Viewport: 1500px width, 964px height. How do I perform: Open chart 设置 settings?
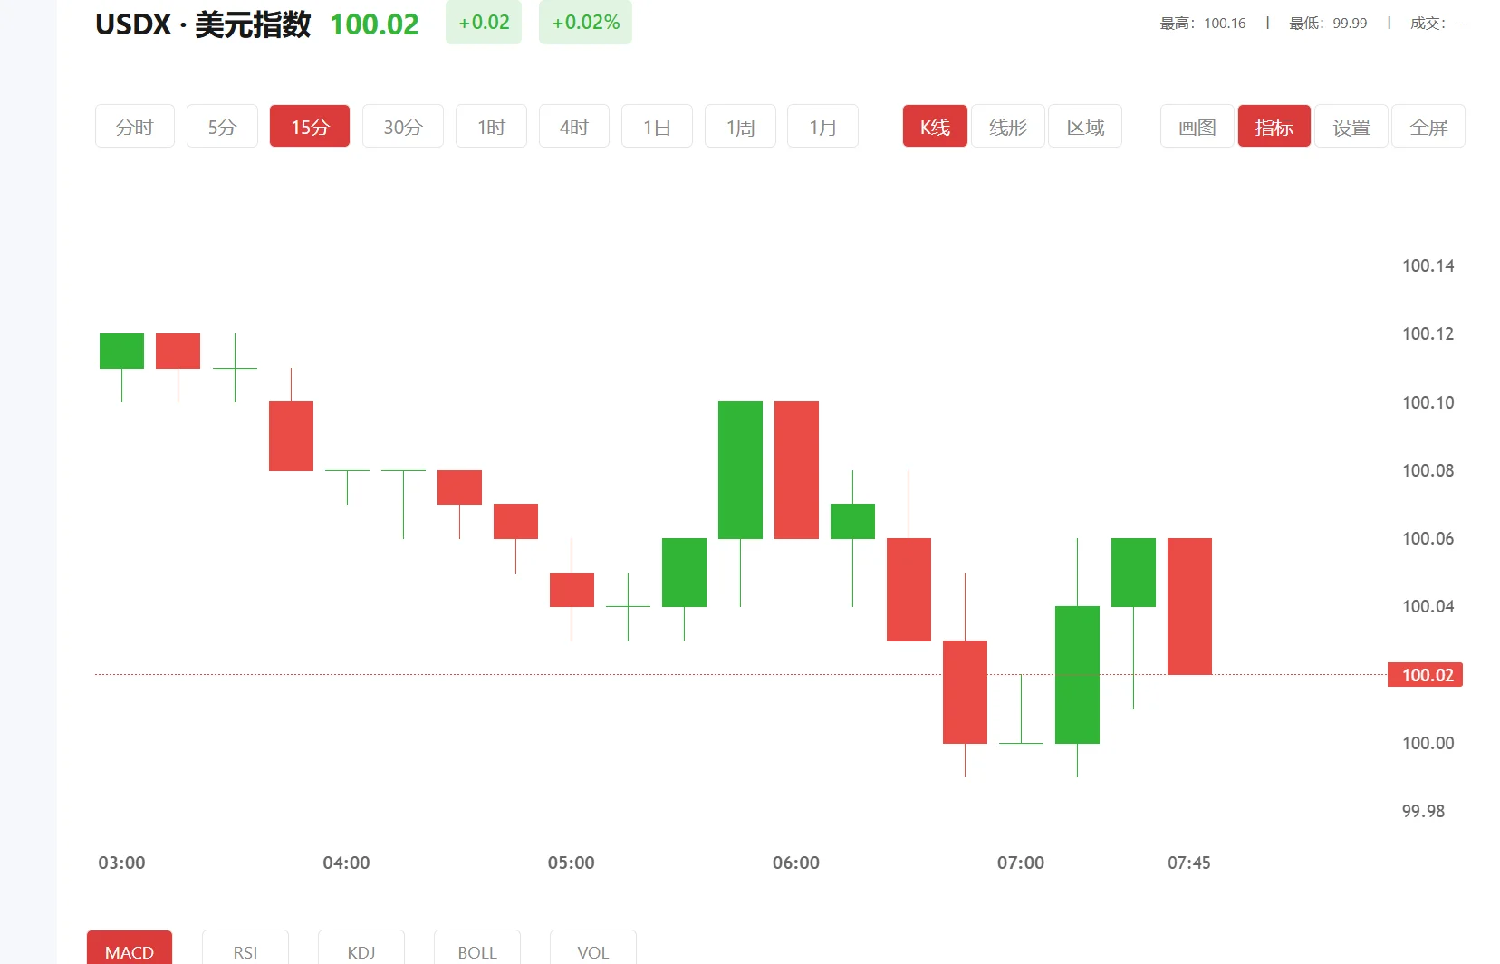[x=1351, y=127]
